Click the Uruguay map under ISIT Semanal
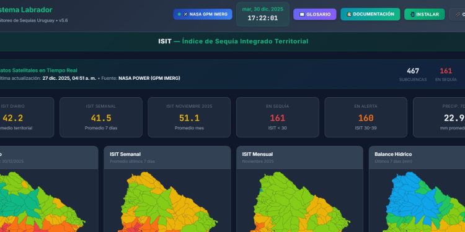The height and width of the screenshot is (232, 465). 167,202
